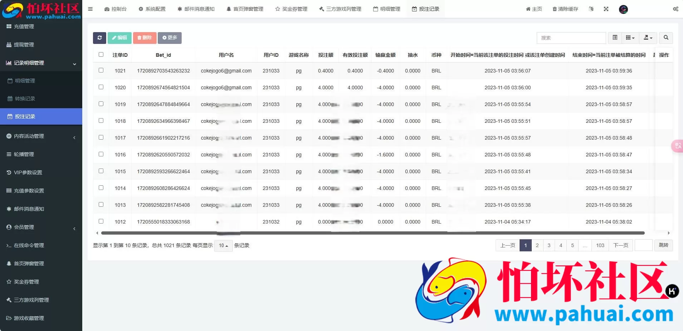Open the user avatar in the top bar
683x331 pixels.
point(624,10)
